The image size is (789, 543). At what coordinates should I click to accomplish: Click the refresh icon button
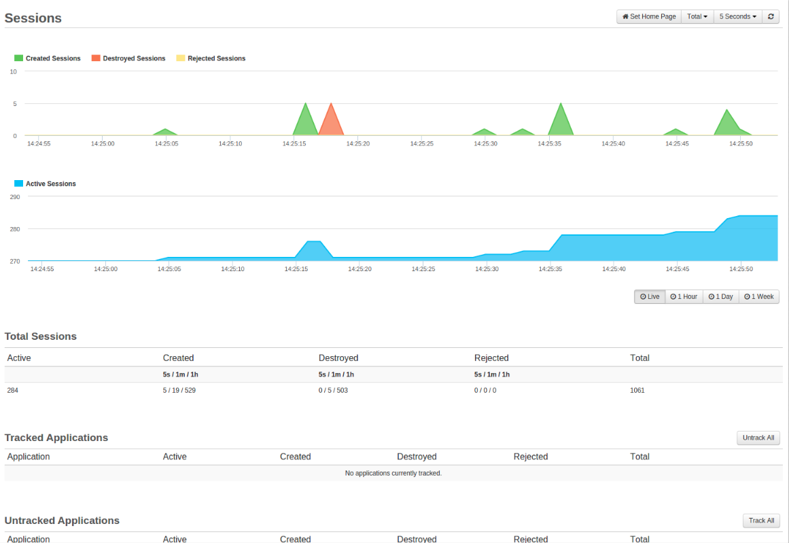[770, 16]
